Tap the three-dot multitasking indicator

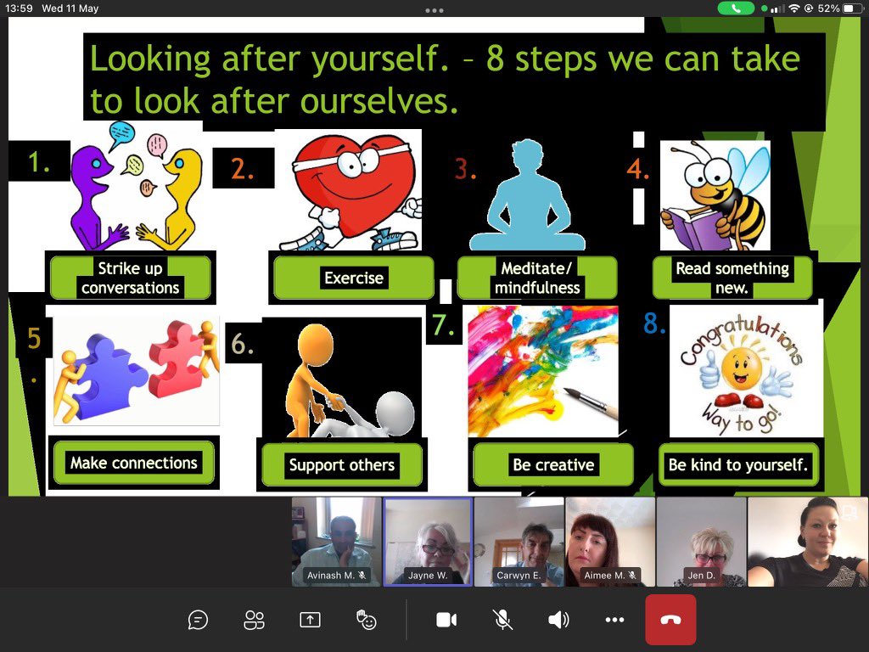coord(434,10)
